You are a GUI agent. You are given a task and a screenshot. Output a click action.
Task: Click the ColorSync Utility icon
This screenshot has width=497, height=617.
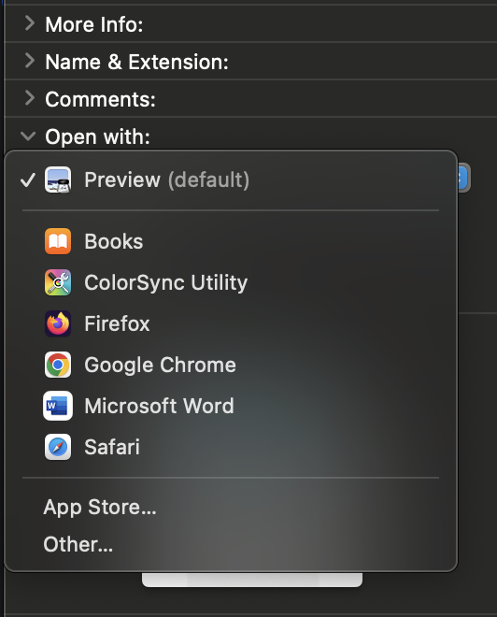click(x=58, y=282)
